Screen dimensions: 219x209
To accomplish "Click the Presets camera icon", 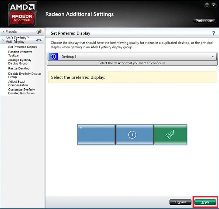I will coord(39,32).
